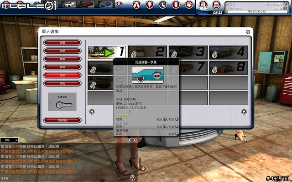Select locked mission tile 8
The height and width of the screenshot is (182, 292).
click(229, 68)
